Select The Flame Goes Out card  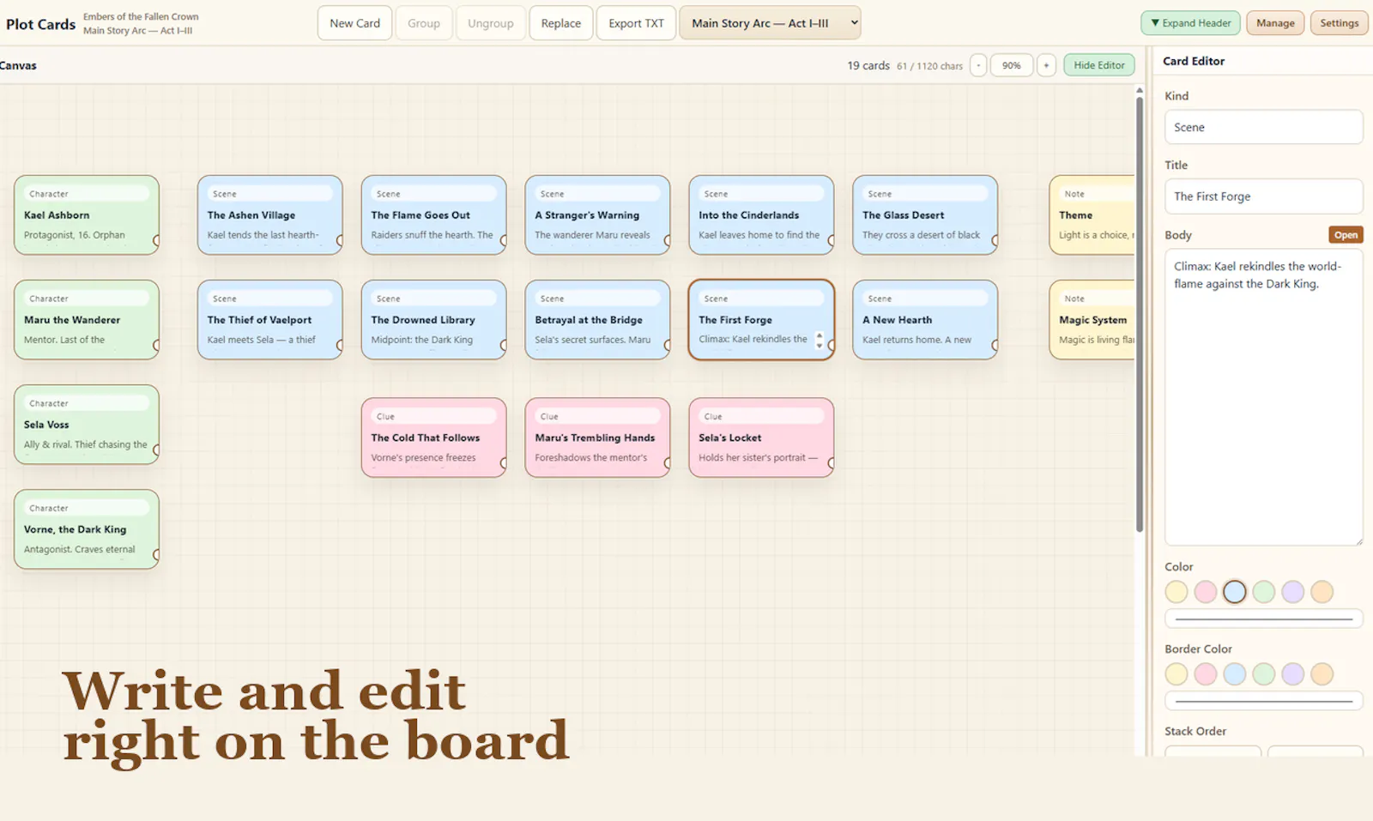coord(433,215)
